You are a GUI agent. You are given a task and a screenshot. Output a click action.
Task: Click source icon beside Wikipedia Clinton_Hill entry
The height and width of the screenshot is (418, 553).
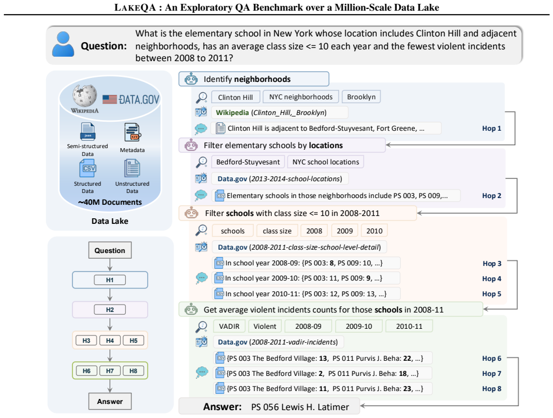pos(201,112)
